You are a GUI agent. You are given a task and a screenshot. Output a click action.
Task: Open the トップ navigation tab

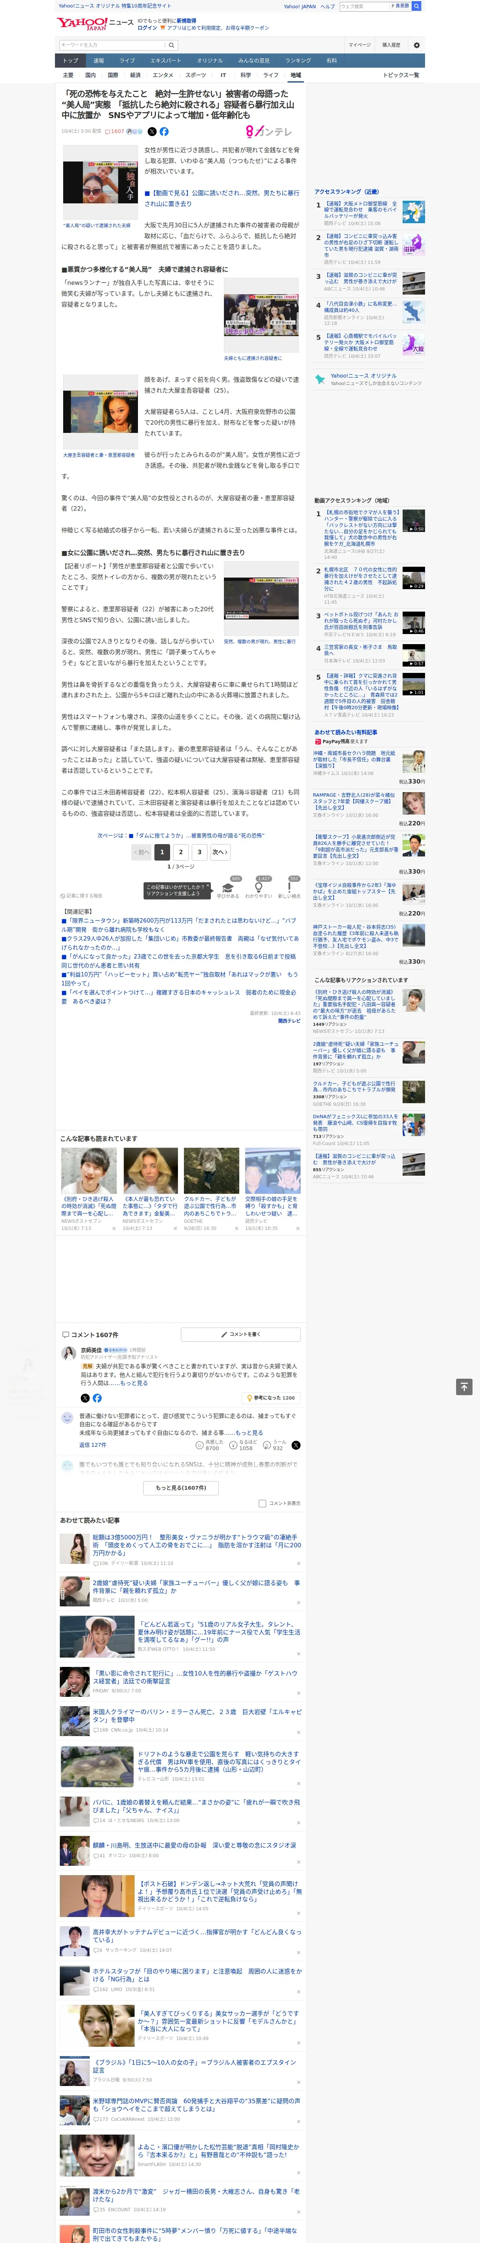(x=71, y=60)
